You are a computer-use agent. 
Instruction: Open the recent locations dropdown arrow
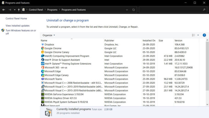pyautogui.click(x=14, y=10)
